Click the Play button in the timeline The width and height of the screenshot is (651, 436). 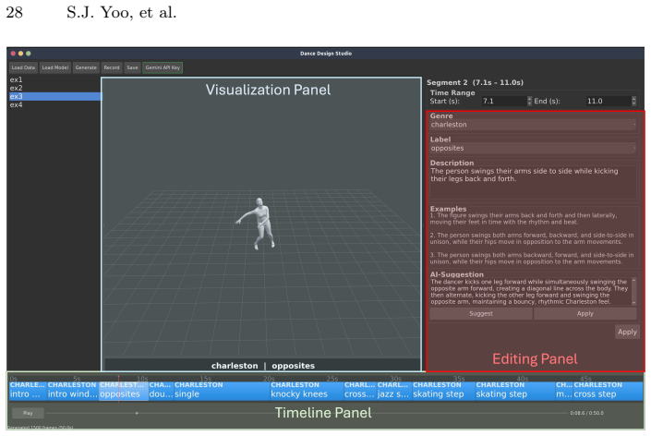[28, 413]
